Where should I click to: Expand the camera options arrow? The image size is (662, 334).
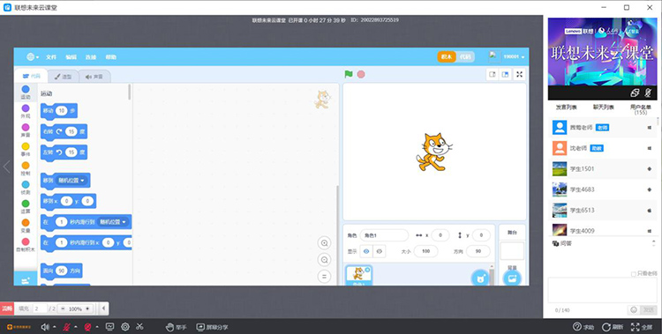coord(97,327)
